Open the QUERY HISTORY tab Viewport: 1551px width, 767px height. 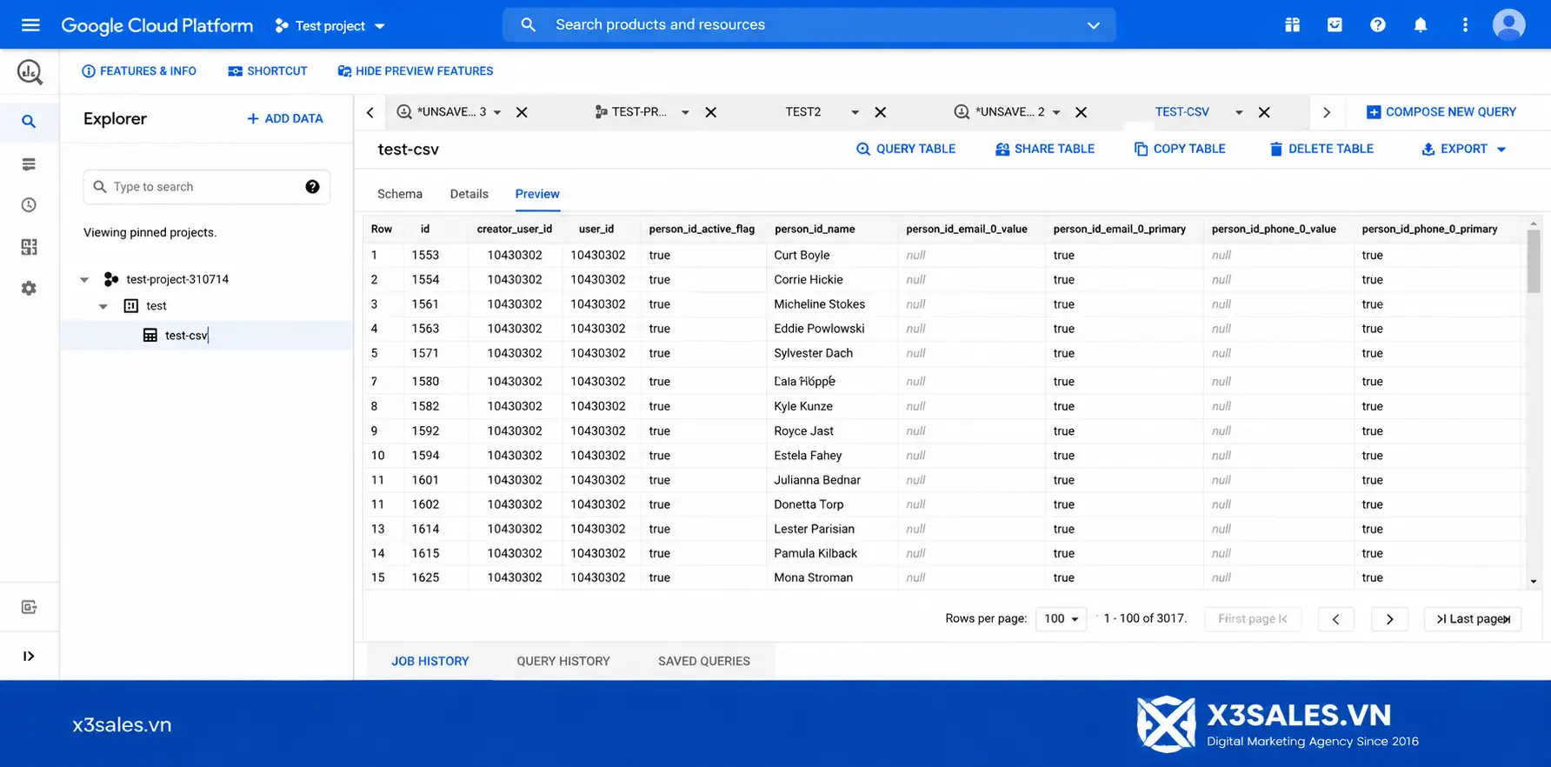[563, 661]
